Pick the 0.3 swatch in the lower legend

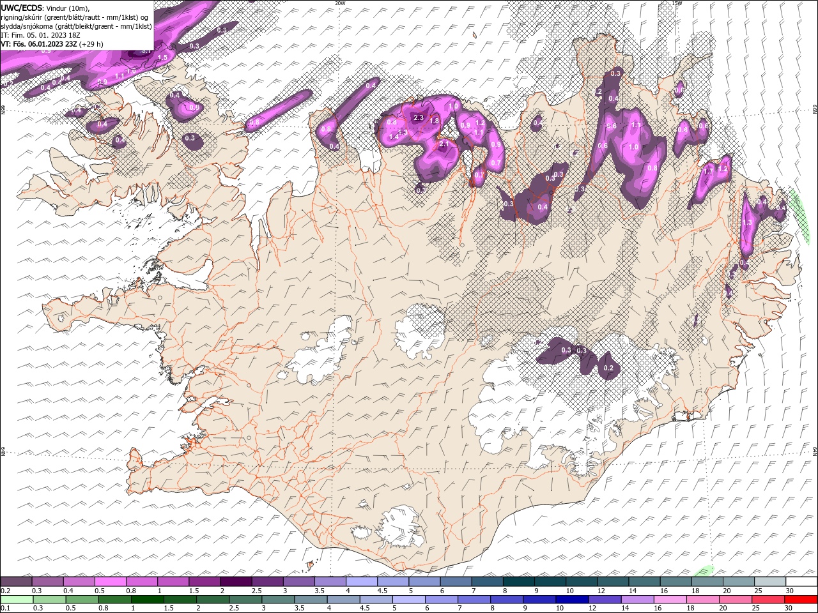point(49,600)
